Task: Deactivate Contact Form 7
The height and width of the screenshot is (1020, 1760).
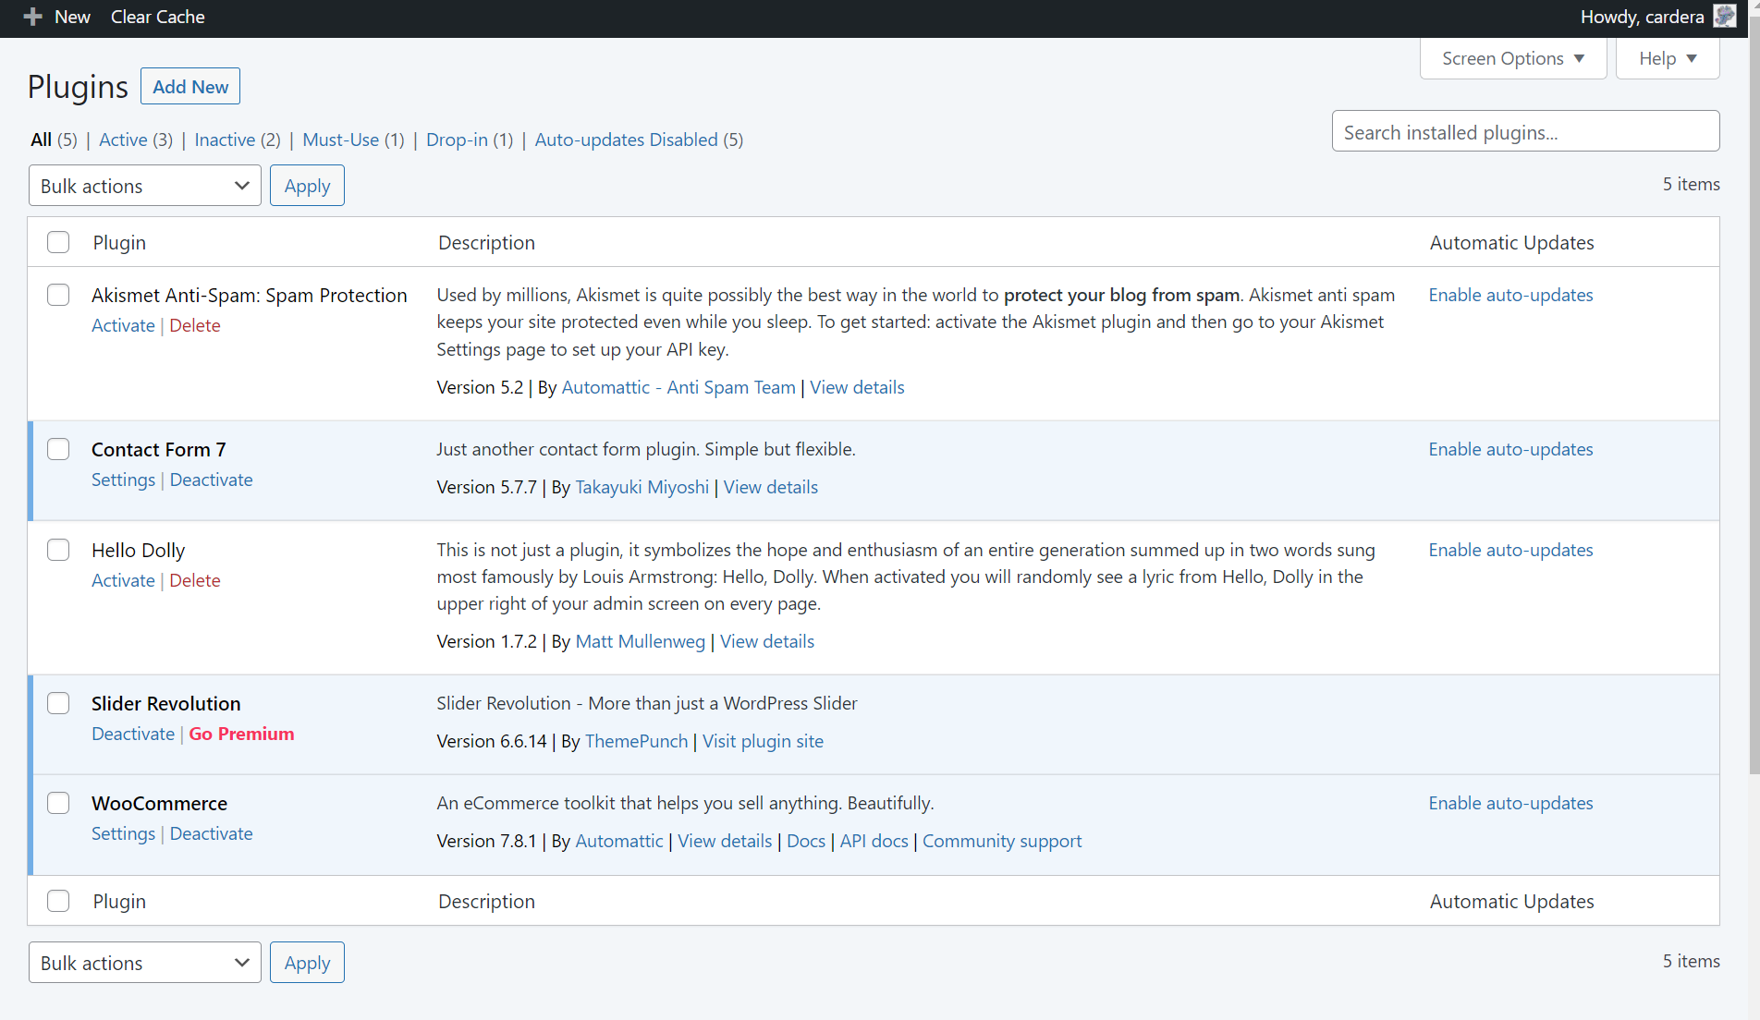Action: (211, 480)
